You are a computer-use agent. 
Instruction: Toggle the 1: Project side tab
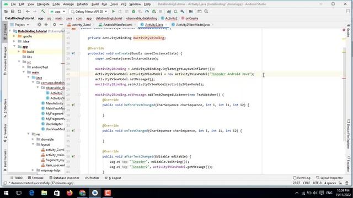click(5, 32)
